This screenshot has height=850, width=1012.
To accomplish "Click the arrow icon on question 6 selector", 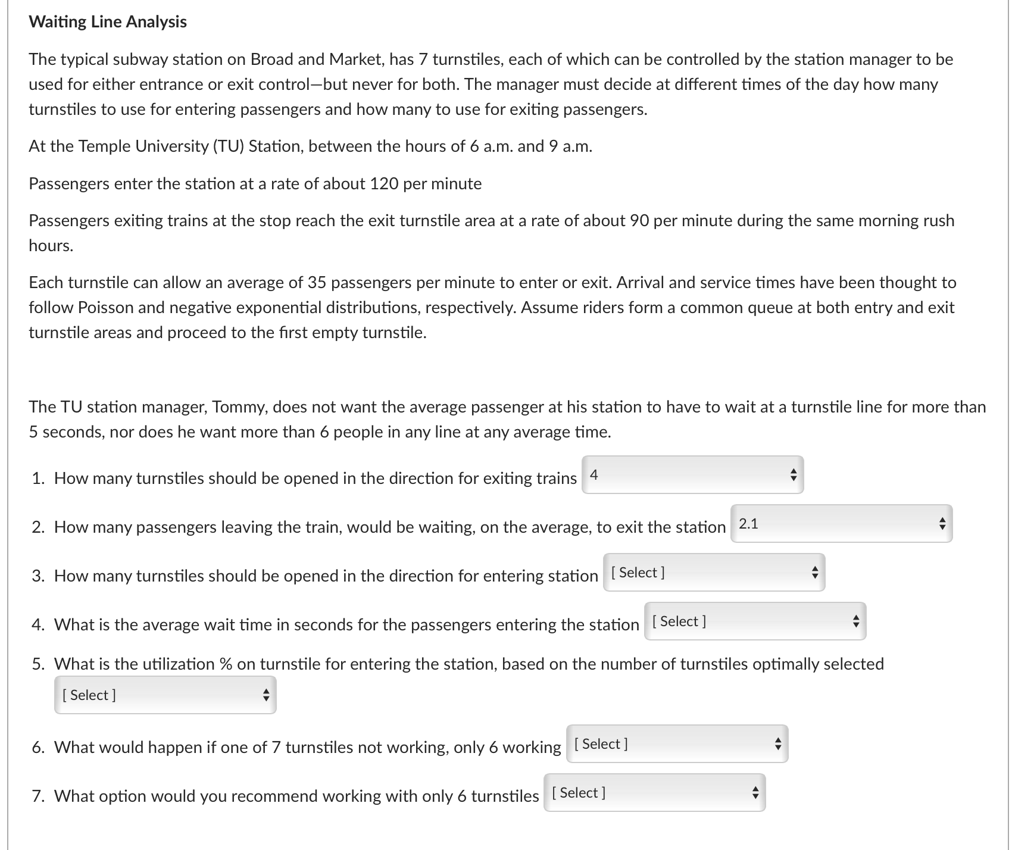I will click(779, 743).
